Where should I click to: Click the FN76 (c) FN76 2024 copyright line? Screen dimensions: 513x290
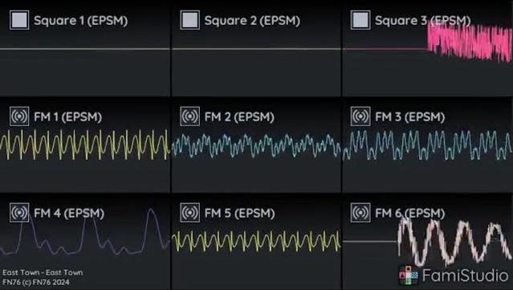click(x=36, y=282)
